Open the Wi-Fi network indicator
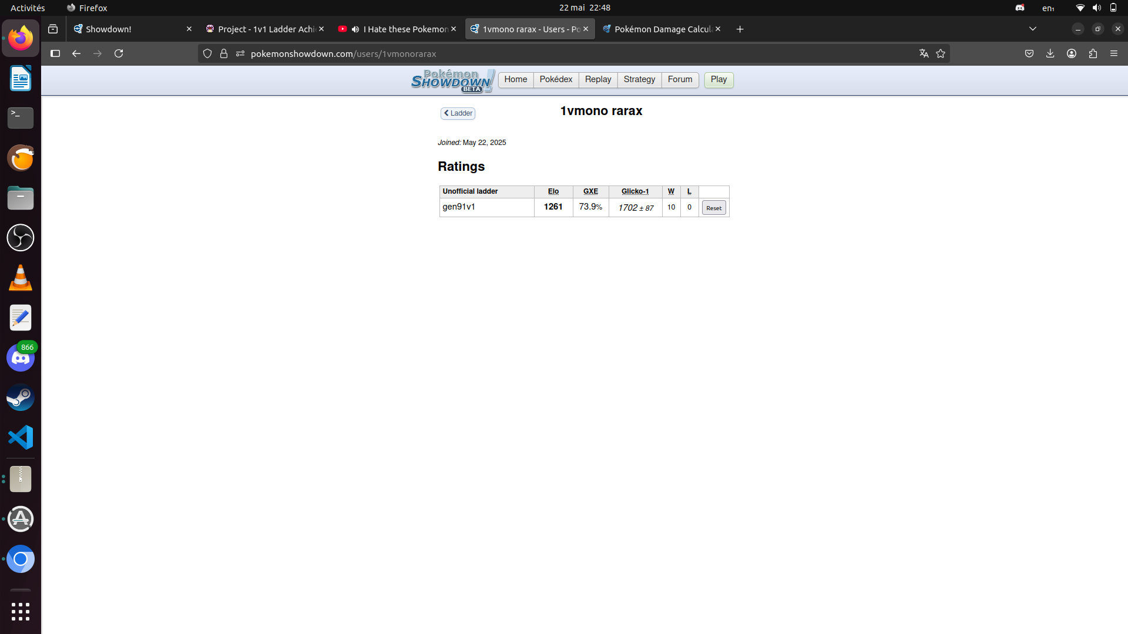The height and width of the screenshot is (634, 1128). pos(1080,8)
